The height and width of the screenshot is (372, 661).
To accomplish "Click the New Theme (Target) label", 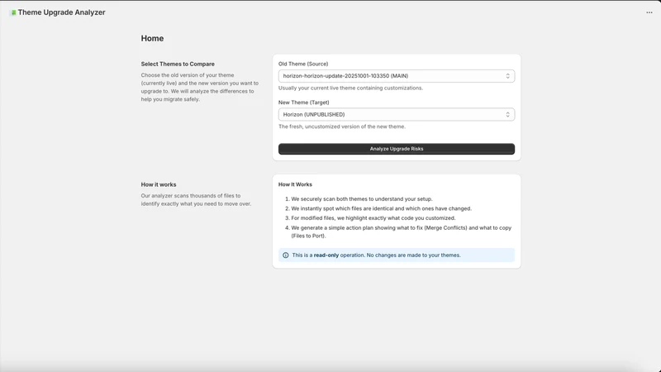I will click(303, 103).
